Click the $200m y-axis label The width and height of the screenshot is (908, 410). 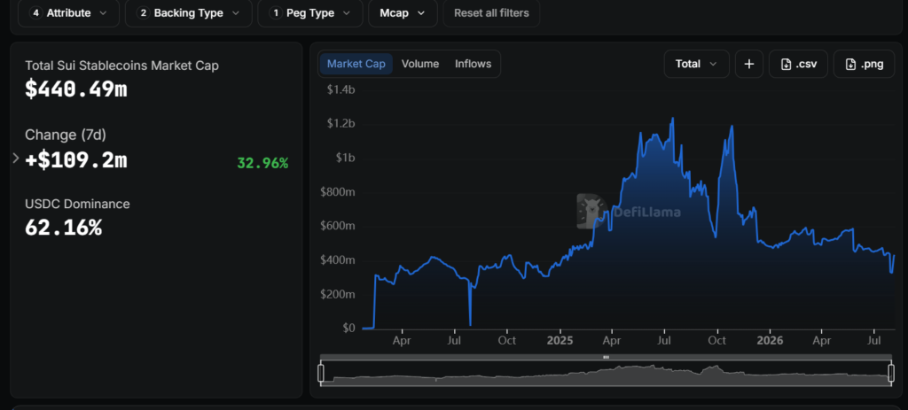point(338,294)
